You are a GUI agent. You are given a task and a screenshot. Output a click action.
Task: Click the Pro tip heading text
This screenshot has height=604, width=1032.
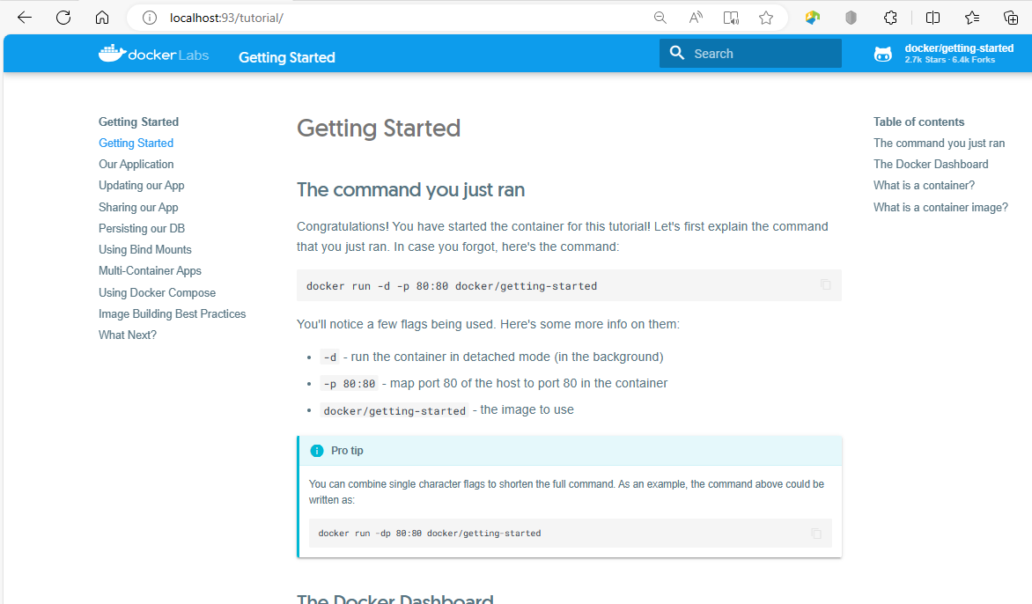tap(347, 451)
